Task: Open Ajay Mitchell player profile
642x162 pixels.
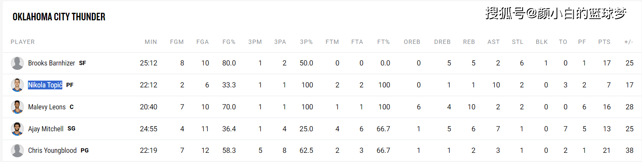Action: [x=46, y=129]
